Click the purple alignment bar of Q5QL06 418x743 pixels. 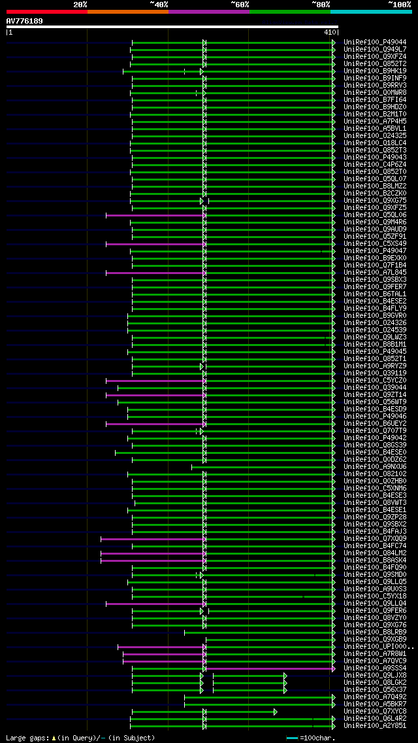pos(155,215)
